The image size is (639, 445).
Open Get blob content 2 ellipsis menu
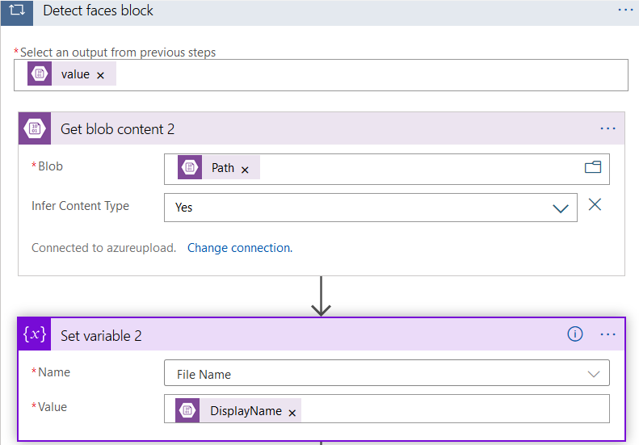[607, 128]
